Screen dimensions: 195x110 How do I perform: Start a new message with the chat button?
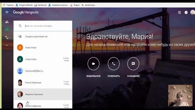coord(133,64)
